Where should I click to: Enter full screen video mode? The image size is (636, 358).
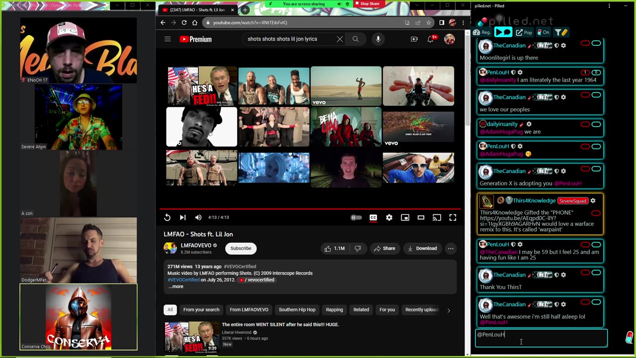click(x=453, y=217)
